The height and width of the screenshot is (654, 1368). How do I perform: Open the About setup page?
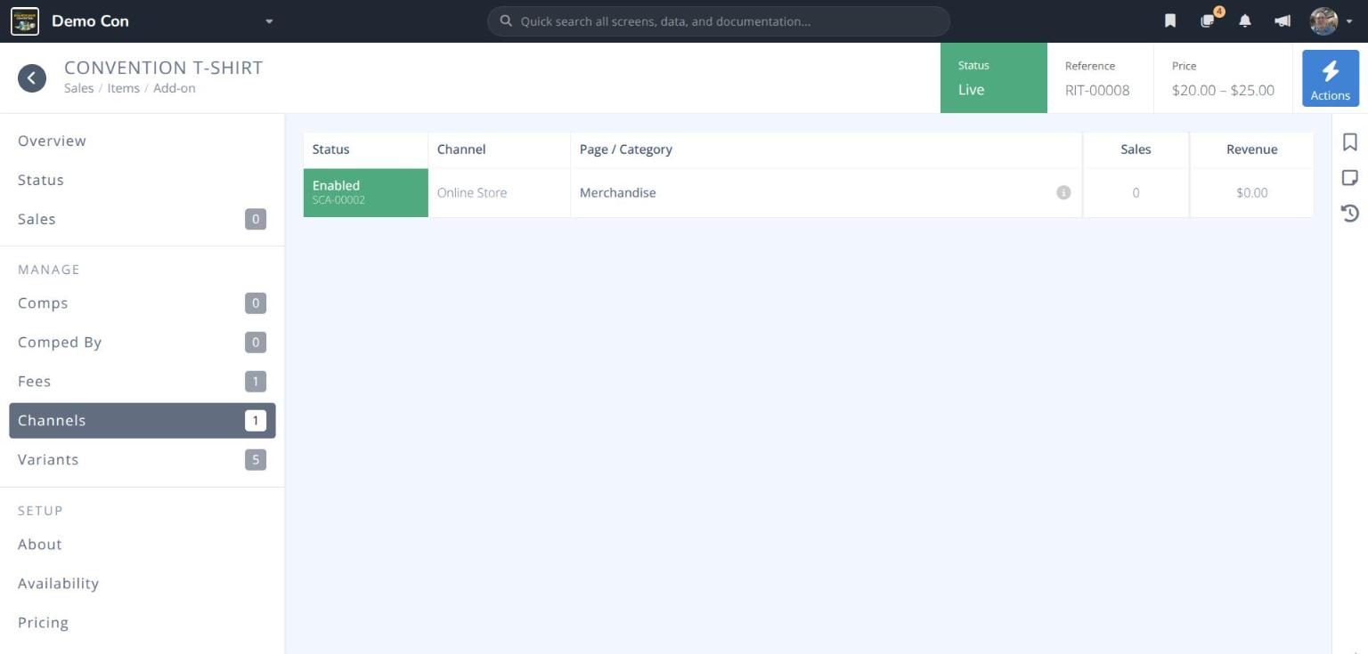coord(142,544)
